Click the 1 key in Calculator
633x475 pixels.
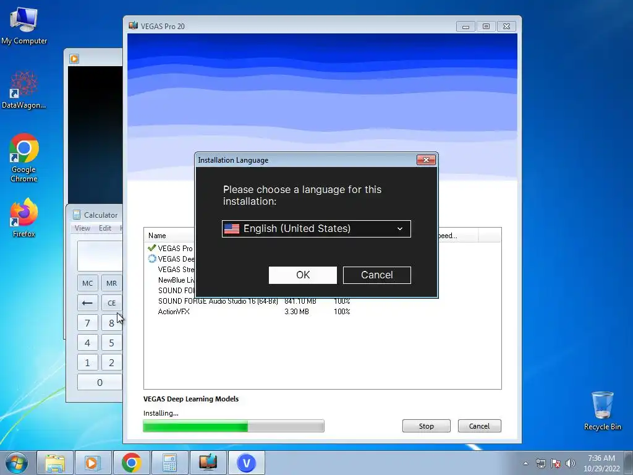pos(88,362)
